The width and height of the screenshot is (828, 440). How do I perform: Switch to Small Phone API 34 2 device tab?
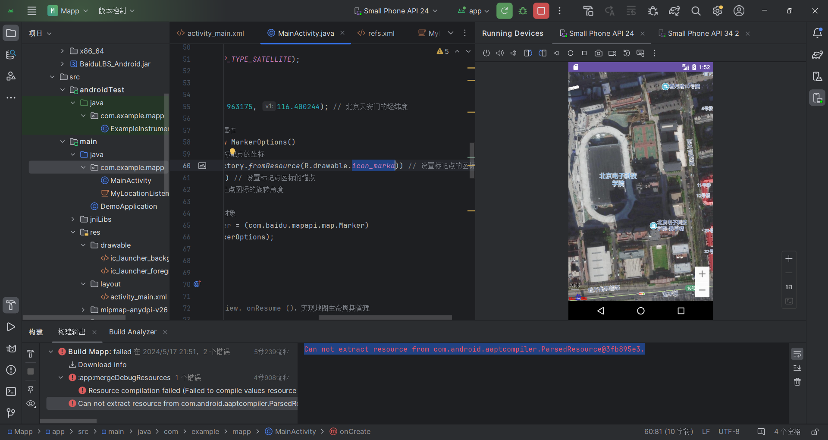click(x=699, y=33)
